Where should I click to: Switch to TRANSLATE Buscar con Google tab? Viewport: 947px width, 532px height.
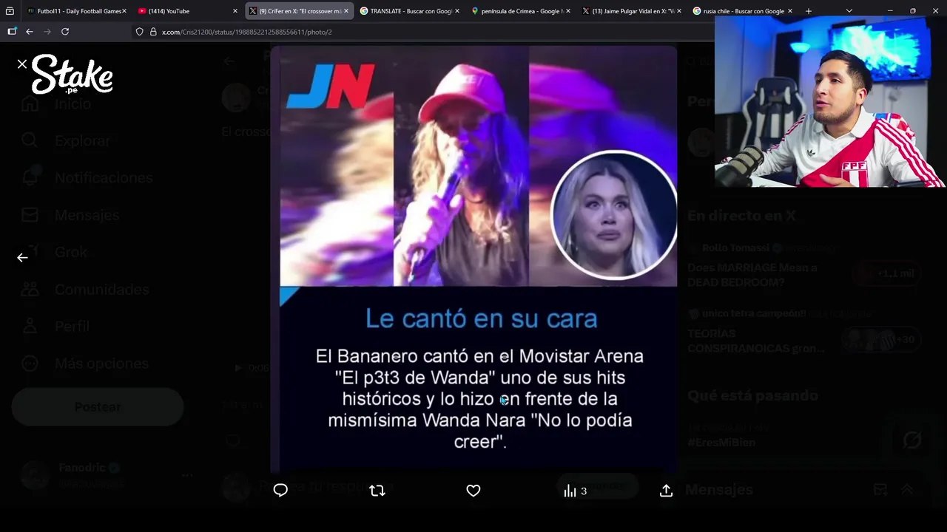point(410,11)
